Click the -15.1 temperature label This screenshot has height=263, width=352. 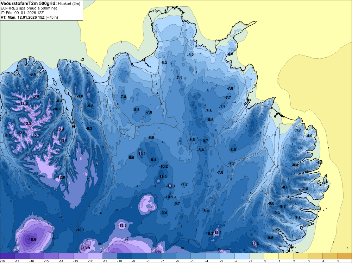coord(218,232)
